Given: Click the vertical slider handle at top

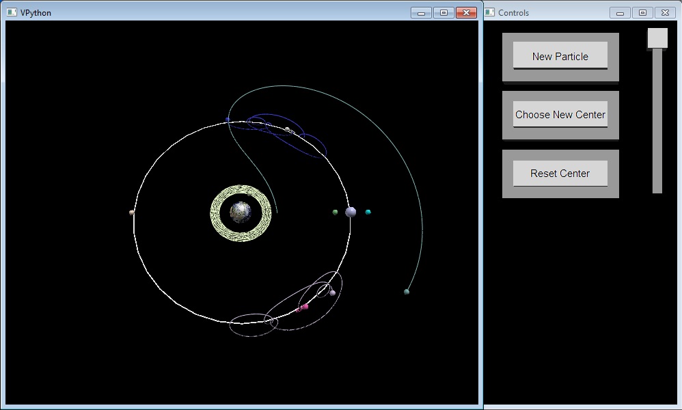Looking at the screenshot, I should coord(657,38).
